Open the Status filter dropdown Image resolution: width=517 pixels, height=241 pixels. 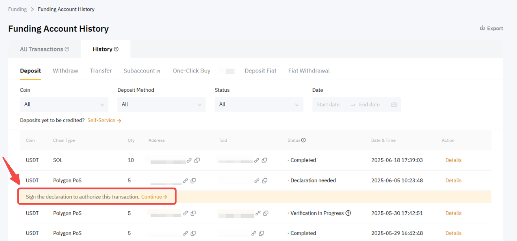pos(259,105)
